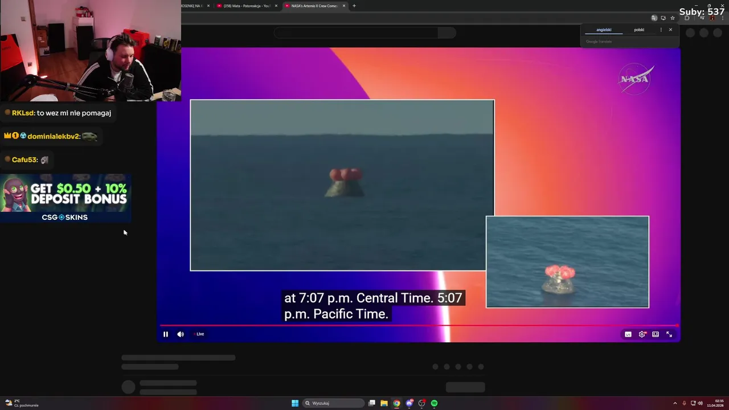Viewport: 729px width, 410px height.
Task: Open the clock and date 02:35
Action: click(x=715, y=403)
